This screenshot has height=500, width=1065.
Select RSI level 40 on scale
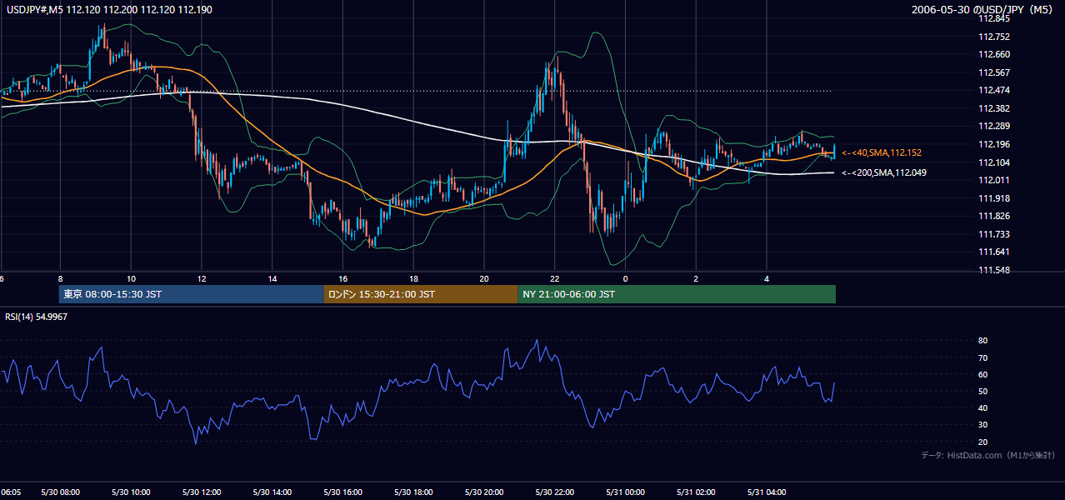coord(983,407)
